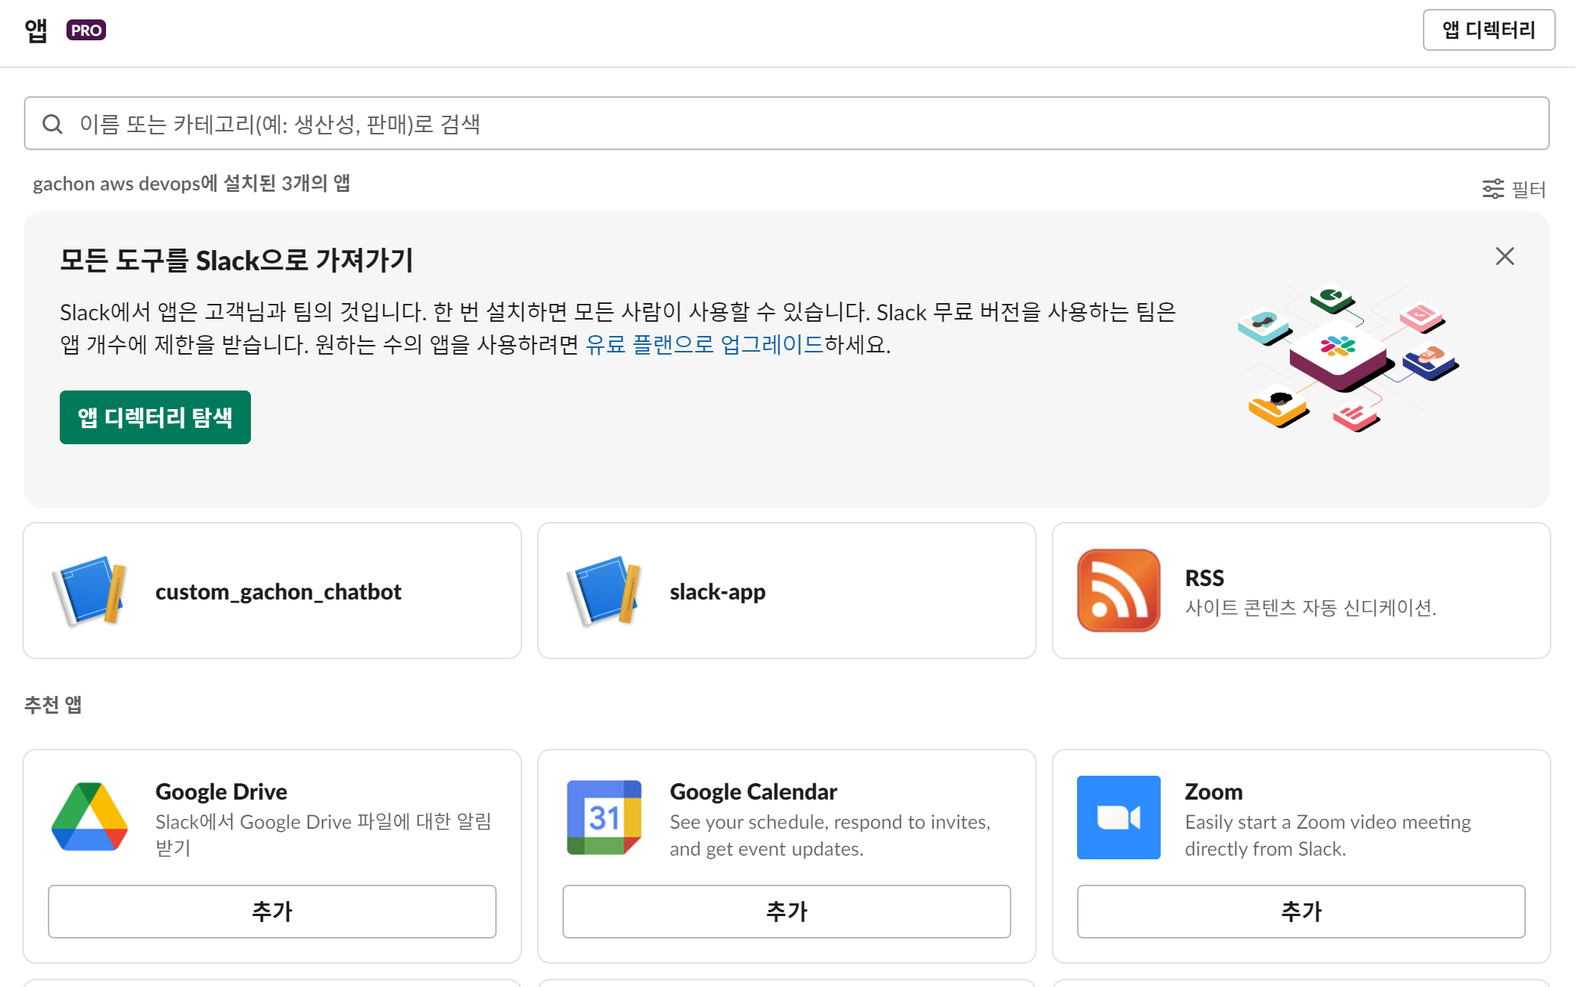Close the banner with the X icon
This screenshot has height=987, width=1576.
[x=1505, y=257]
